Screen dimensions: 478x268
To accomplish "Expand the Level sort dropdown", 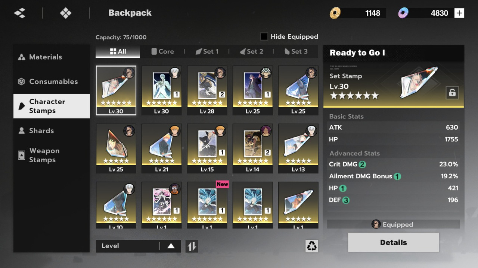I will (138, 246).
